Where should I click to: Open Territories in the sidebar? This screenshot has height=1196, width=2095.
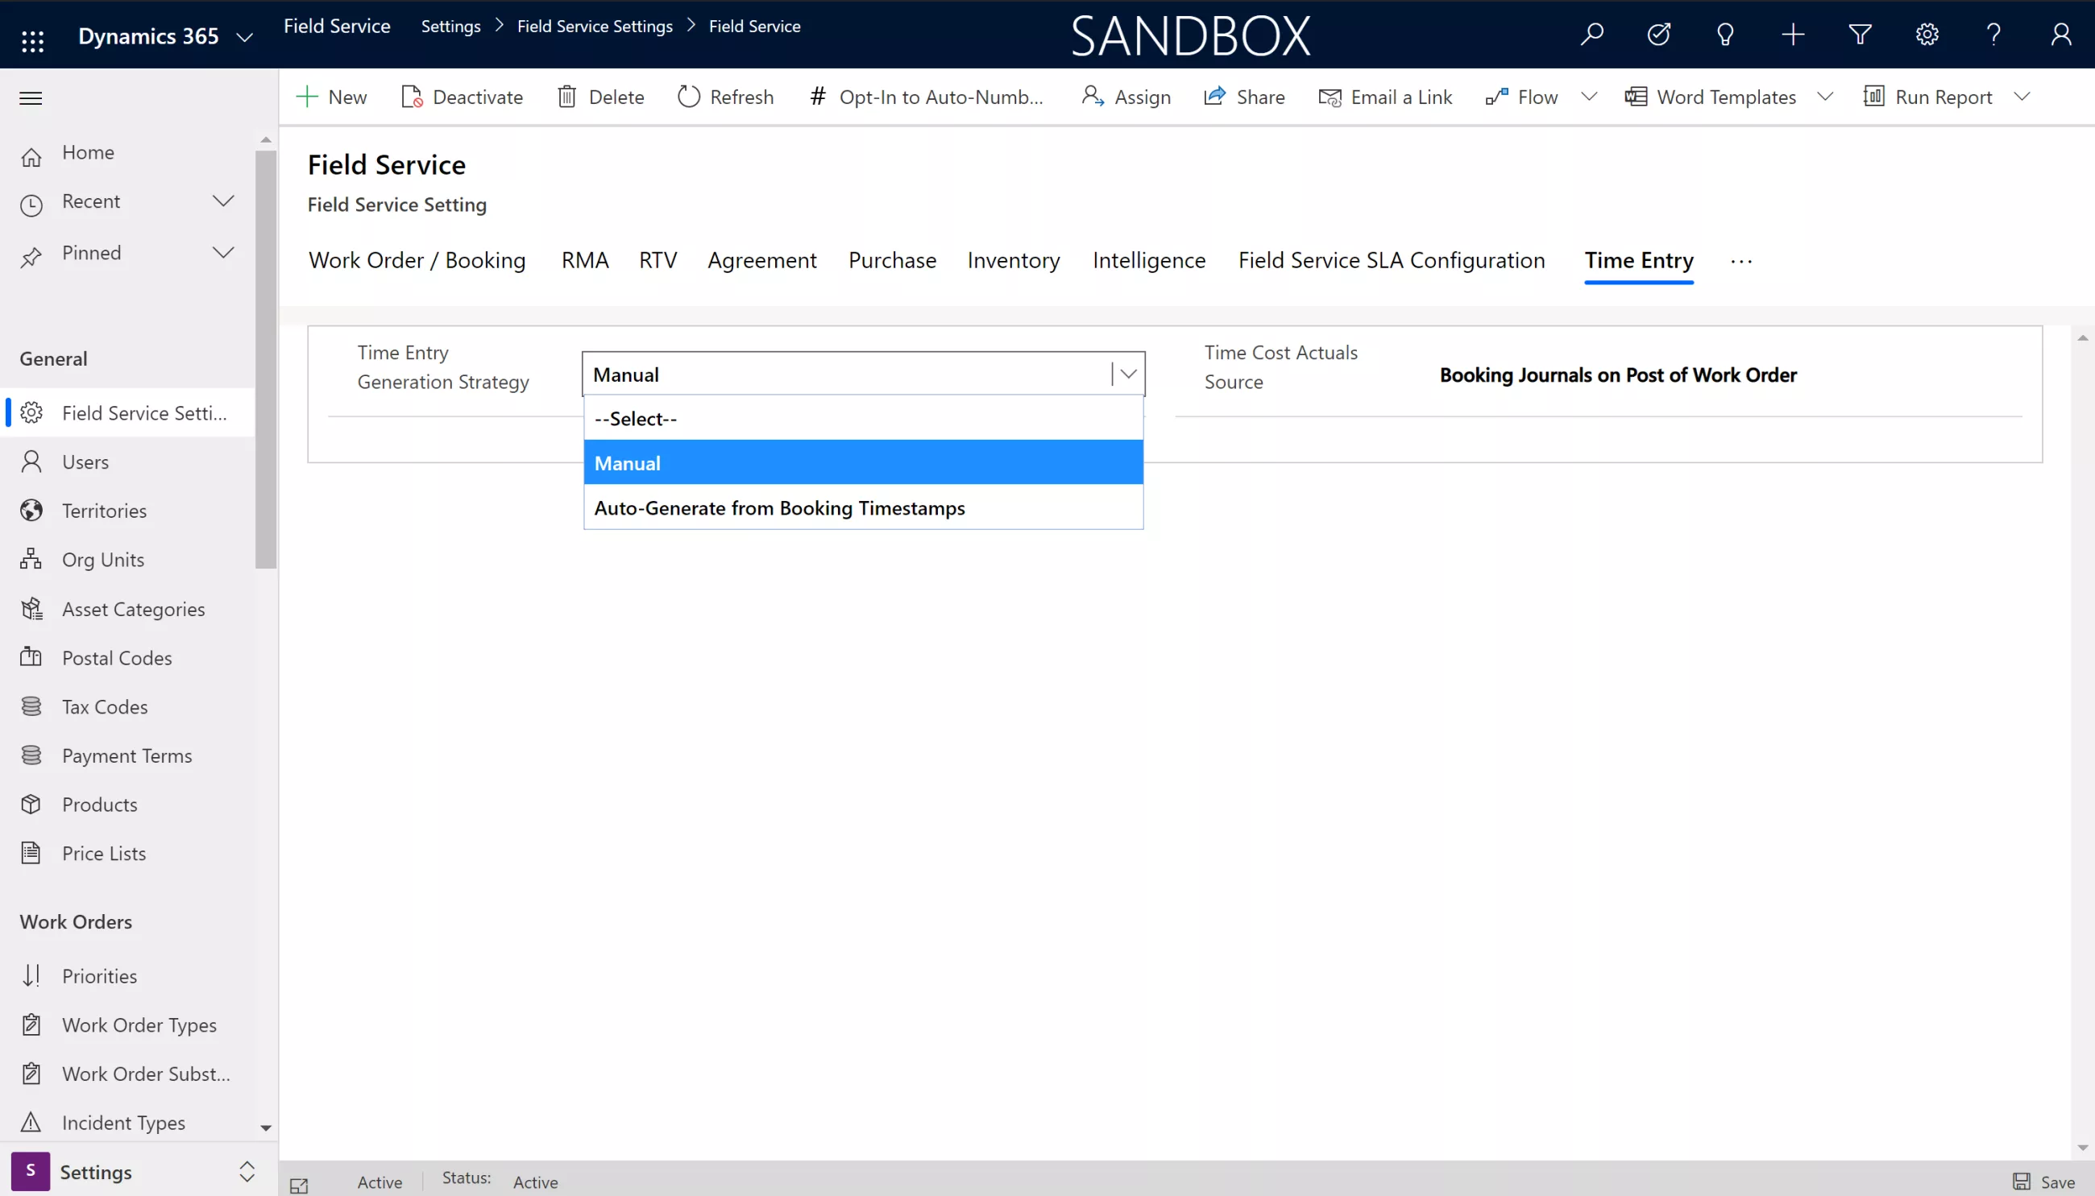pos(104,511)
